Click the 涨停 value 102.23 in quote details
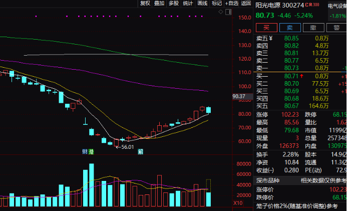This screenshot has height=211, width=347. [x=290, y=115]
